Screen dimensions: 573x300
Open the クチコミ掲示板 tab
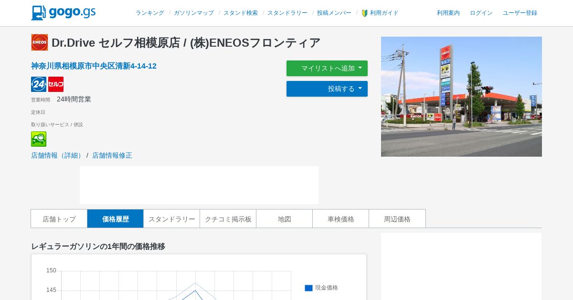228,219
